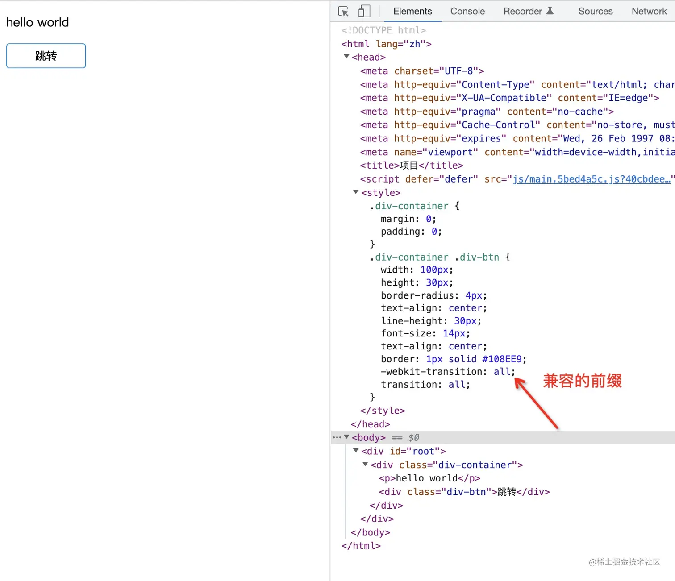
Task: Select the div id="root" node
Action: (404, 451)
